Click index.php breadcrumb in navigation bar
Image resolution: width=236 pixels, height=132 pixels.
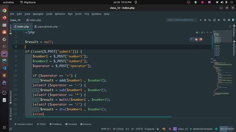34,20
